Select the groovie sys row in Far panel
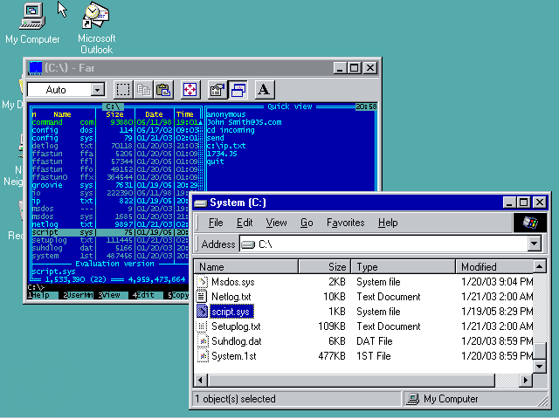 (116, 185)
